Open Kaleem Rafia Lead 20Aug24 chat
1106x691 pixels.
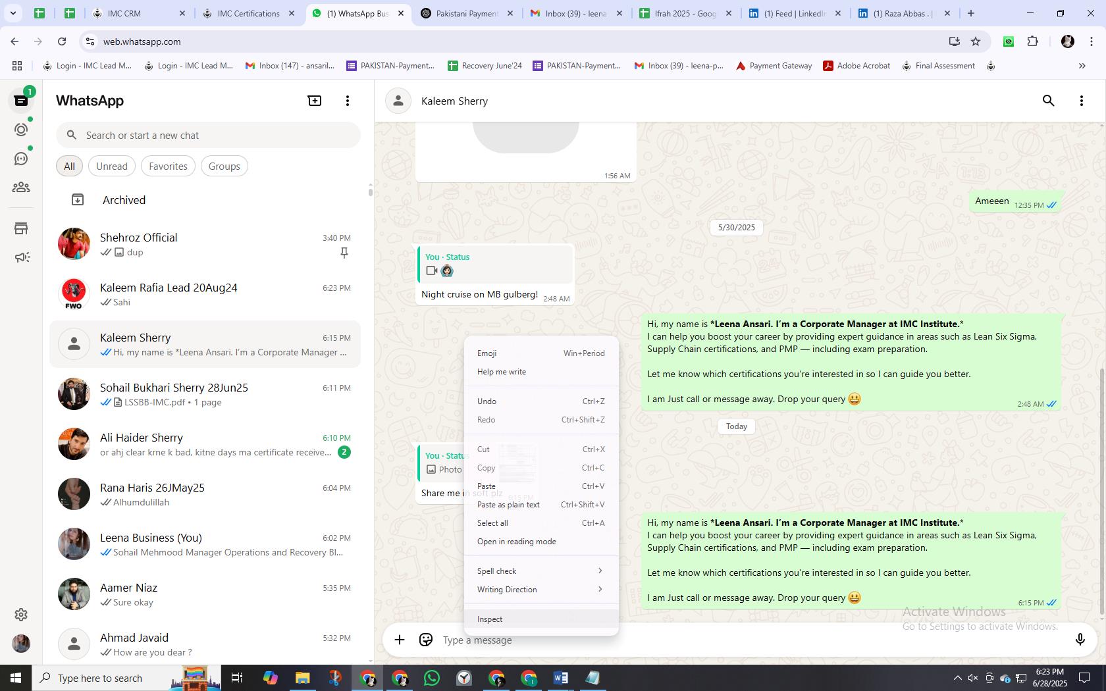coord(205,295)
